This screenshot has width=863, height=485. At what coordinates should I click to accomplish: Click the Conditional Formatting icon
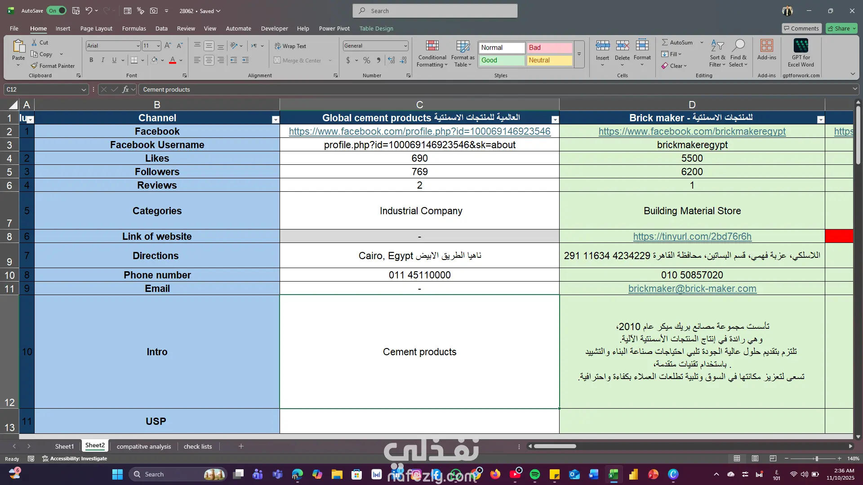(x=431, y=46)
